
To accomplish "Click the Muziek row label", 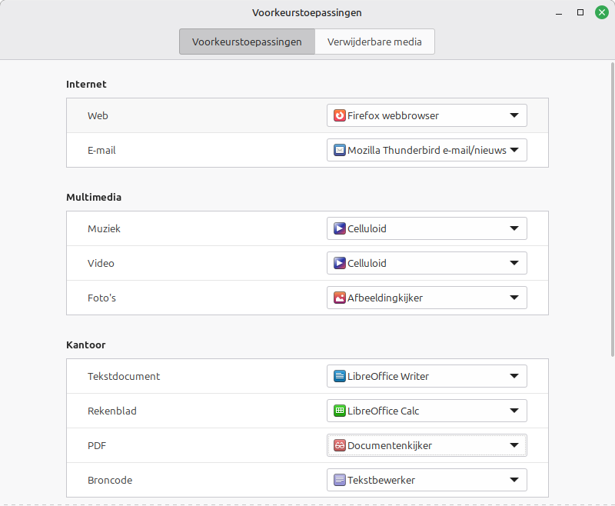I will [x=104, y=228].
